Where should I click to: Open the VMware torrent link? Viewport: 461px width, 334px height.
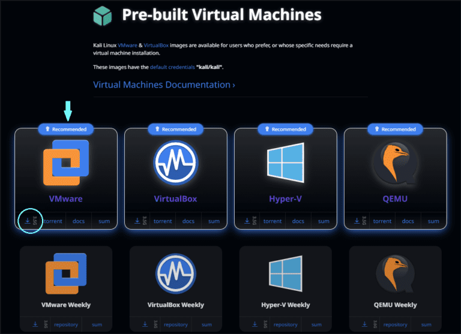(53, 221)
